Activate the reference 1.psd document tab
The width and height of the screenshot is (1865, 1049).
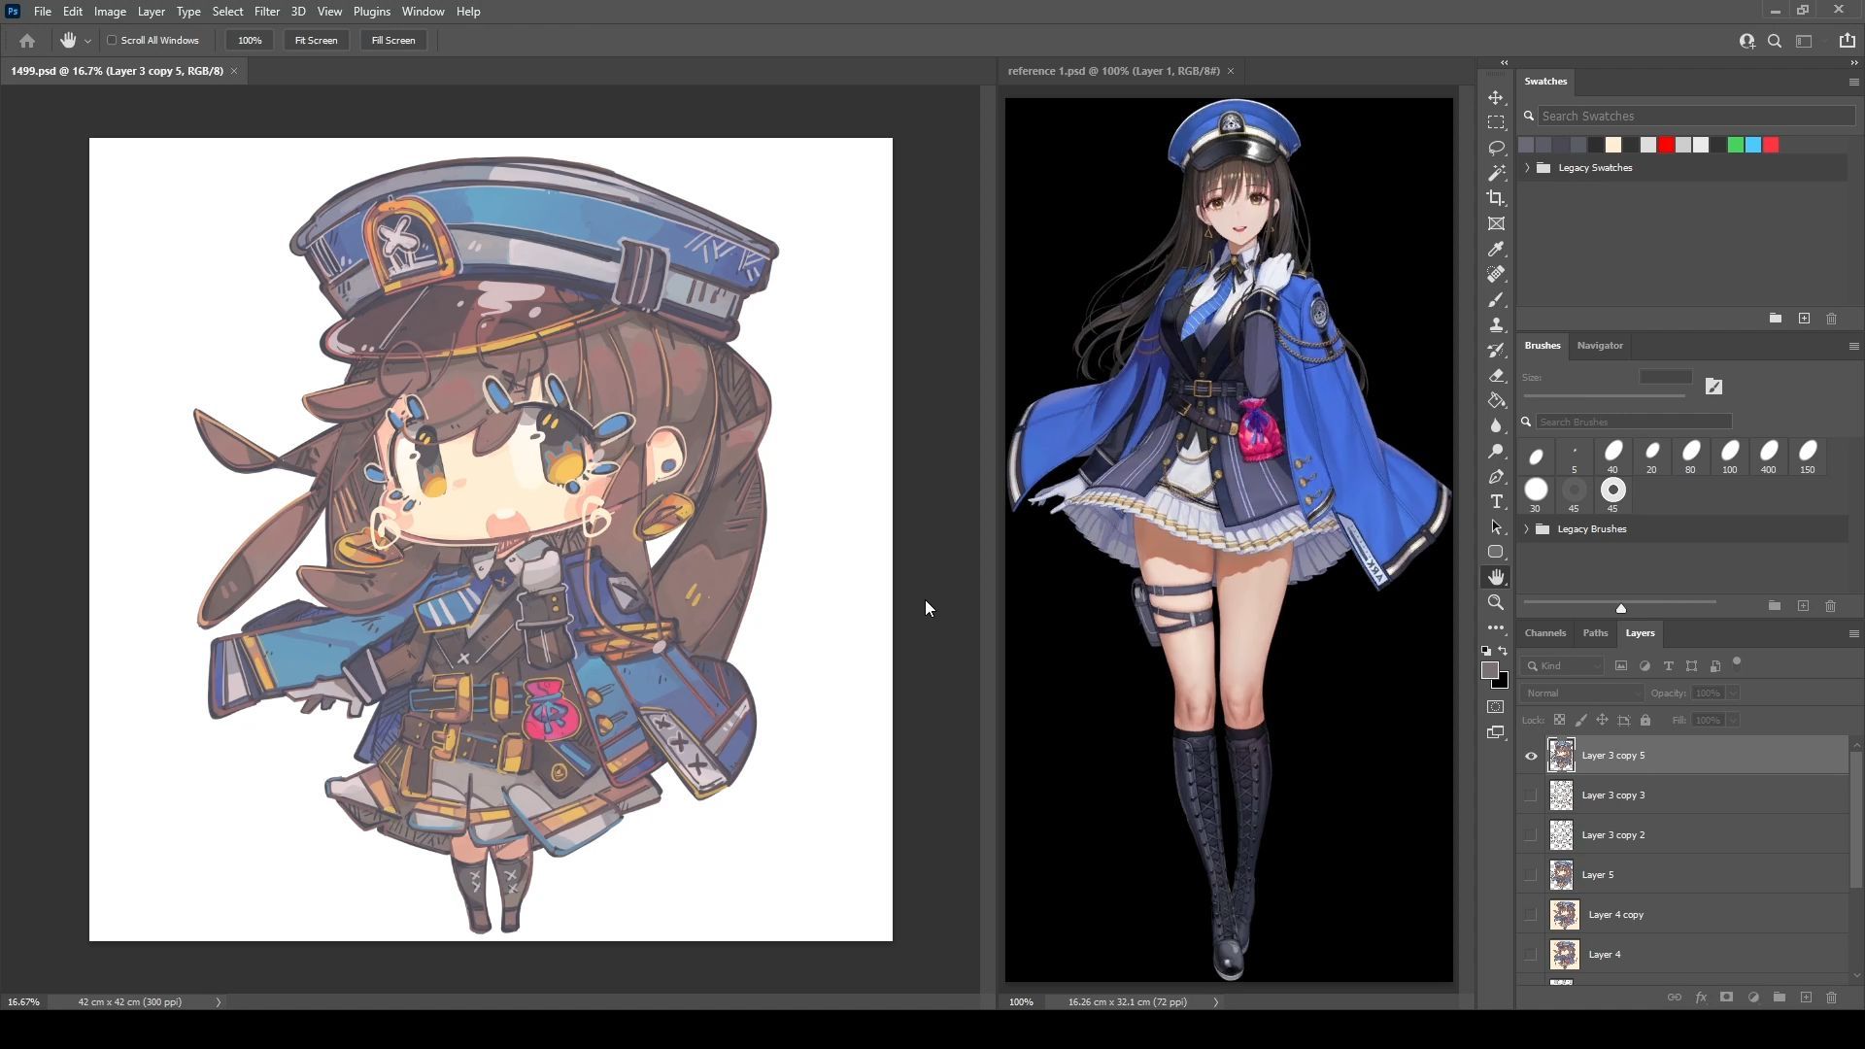pos(1113,71)
